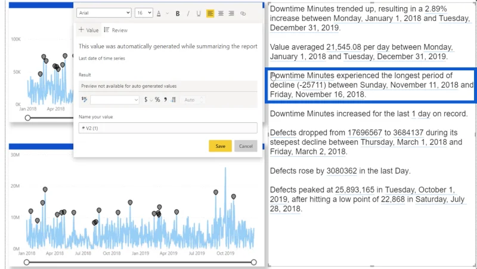This screenshot has width=477, height=269.
Task: Expand the currency symbol options arrow
Action: click(151, 100)
